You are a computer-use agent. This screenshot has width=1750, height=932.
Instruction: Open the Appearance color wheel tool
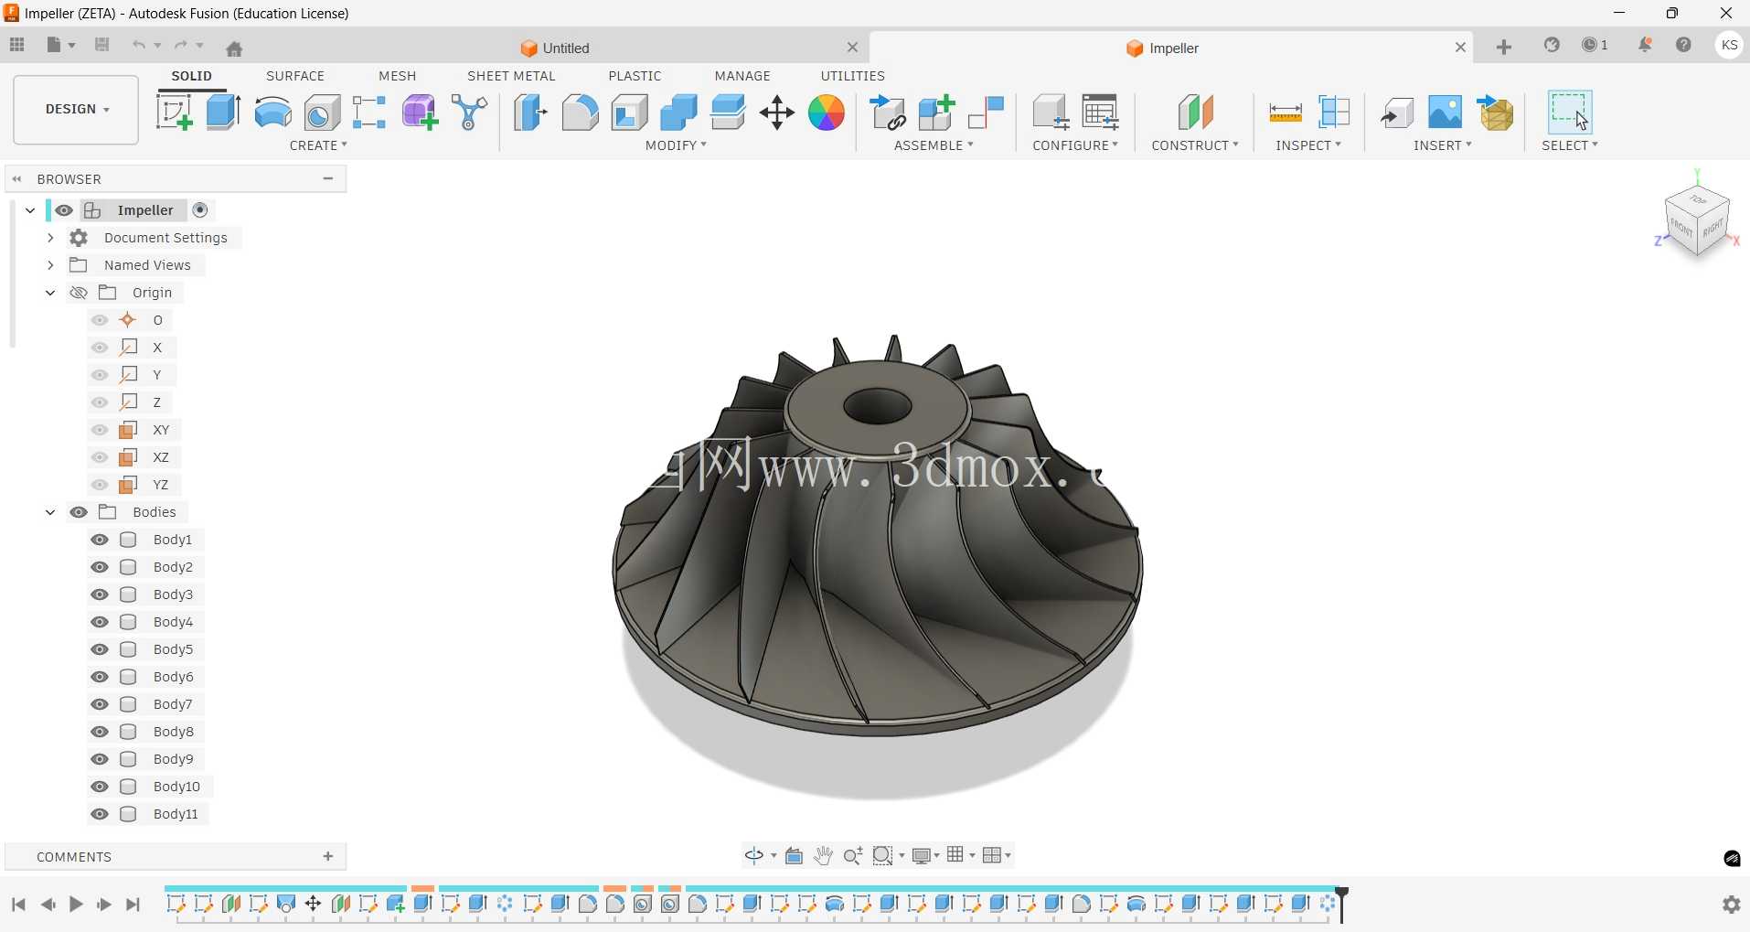[827, 112]
